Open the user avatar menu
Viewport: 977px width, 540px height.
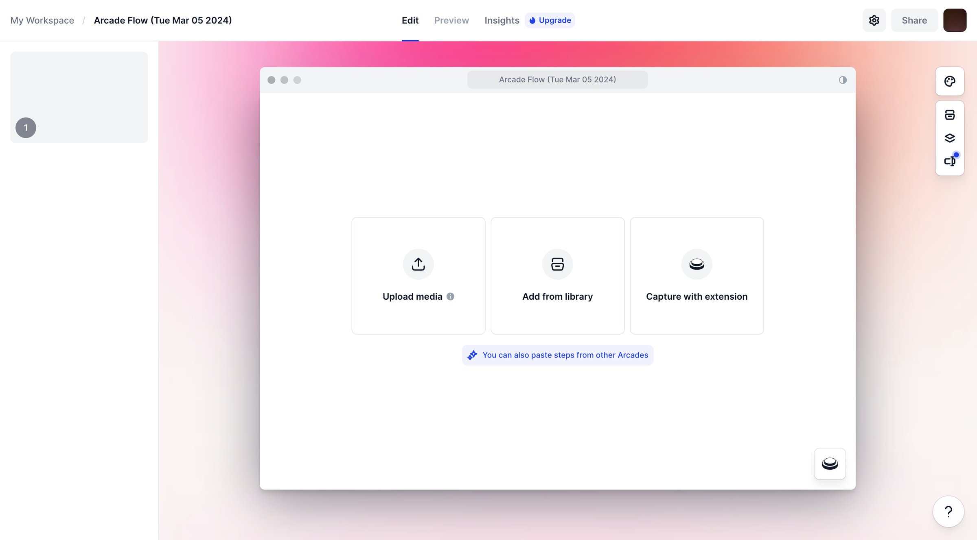[x=955, y=20]
